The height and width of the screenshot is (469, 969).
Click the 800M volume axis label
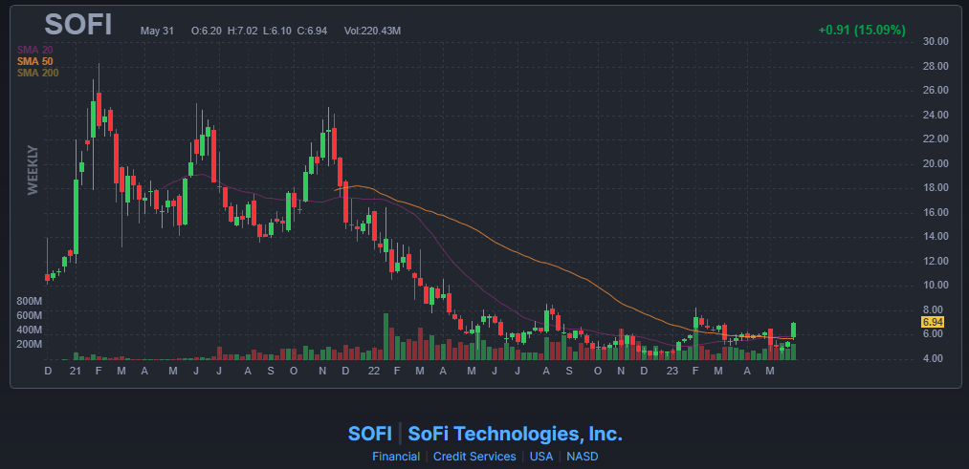click(x=29, y=302)
